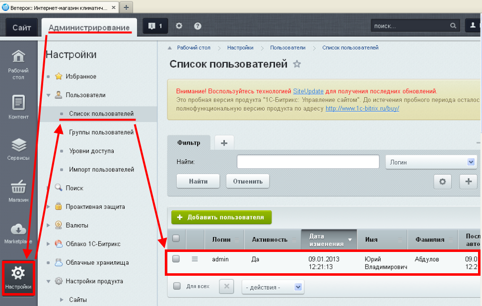
Task: Click filter settings gear button
Action: pos(442,182)
